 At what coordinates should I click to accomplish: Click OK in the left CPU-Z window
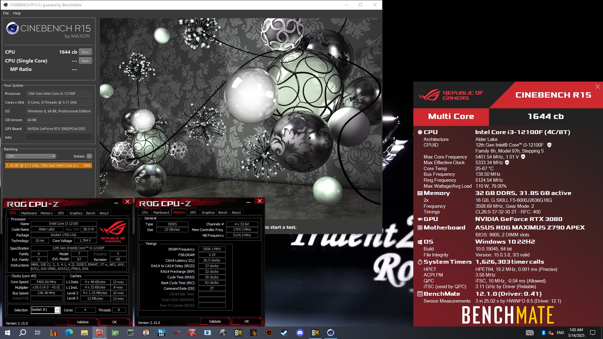point(115,322)
